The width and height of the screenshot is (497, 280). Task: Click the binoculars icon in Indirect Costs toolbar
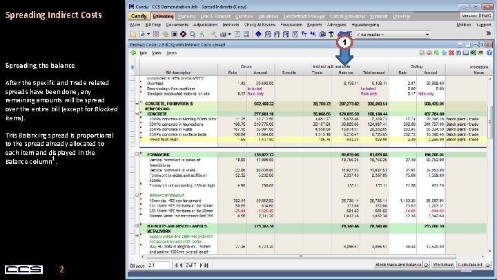[x=458, y=53]
